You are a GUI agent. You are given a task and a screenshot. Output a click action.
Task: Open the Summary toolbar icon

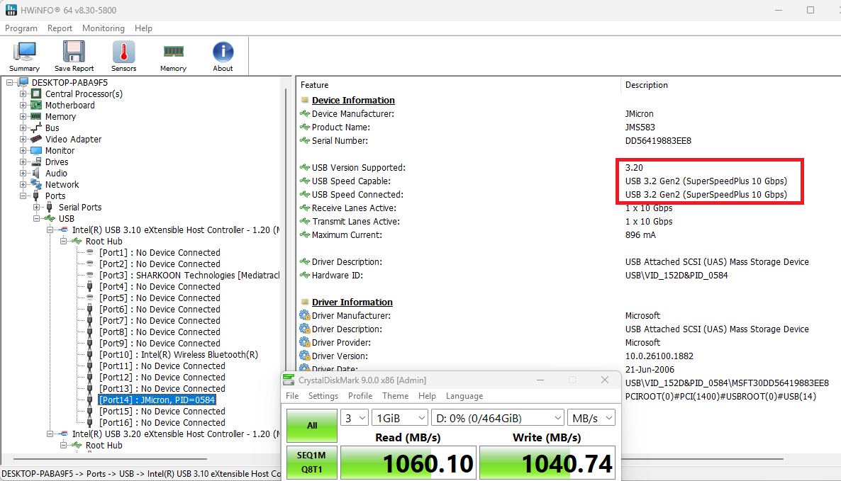24,56
